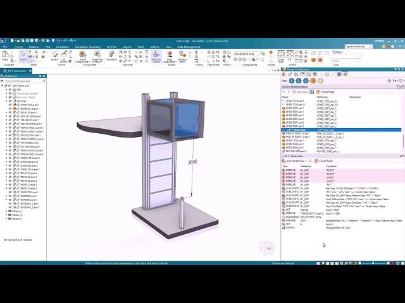Hide FX750.0000.asm:1 via eye icon
Viewport: 405px width, 303px height.
(x=11, y=143)
